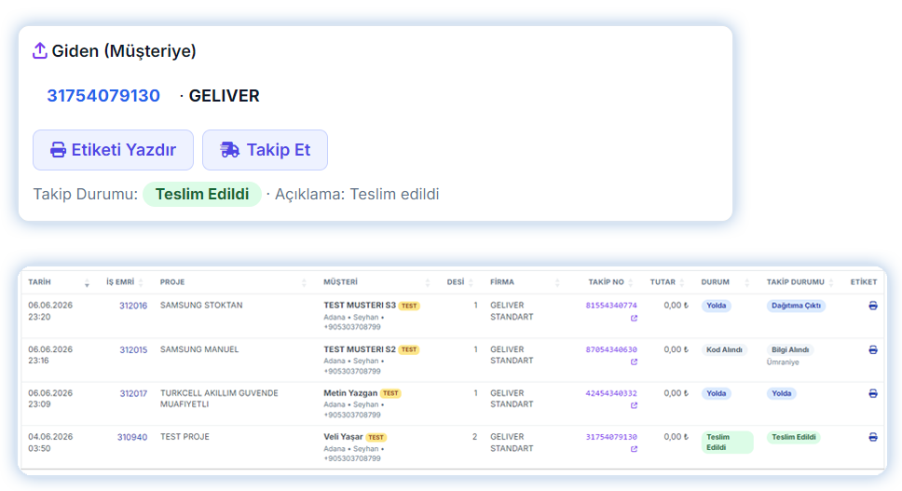902x491 pixels.
Task: Click the Bilgi Alındı tracking badge
Action: pos(790,349)
